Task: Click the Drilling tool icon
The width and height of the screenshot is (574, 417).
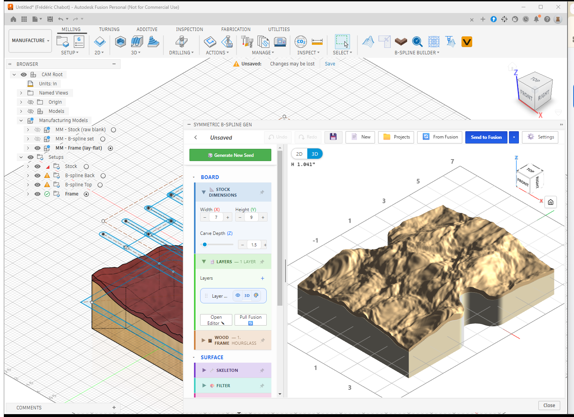Action: click(x=181, y=41)
